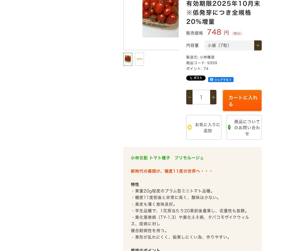Share via the X ポスト button
This screenshot has width=302, height=251.
196,78
